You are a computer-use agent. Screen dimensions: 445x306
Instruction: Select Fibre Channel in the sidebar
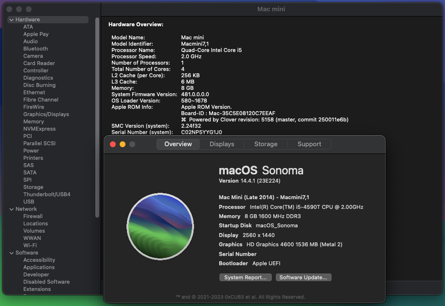[x=40, y=100]
